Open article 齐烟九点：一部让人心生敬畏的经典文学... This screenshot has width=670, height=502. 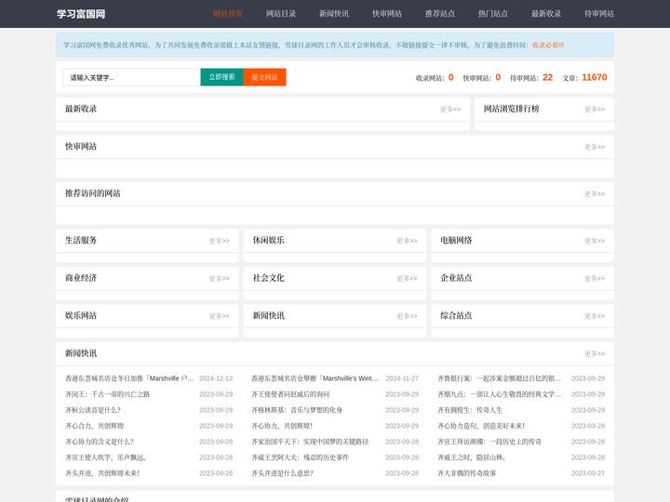(x=499, y=394)
